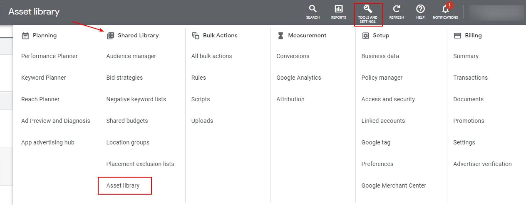The image size is (526, 205).
Task: Open Ad Preview and Diagnosis
Action: (x=56, y=121)
